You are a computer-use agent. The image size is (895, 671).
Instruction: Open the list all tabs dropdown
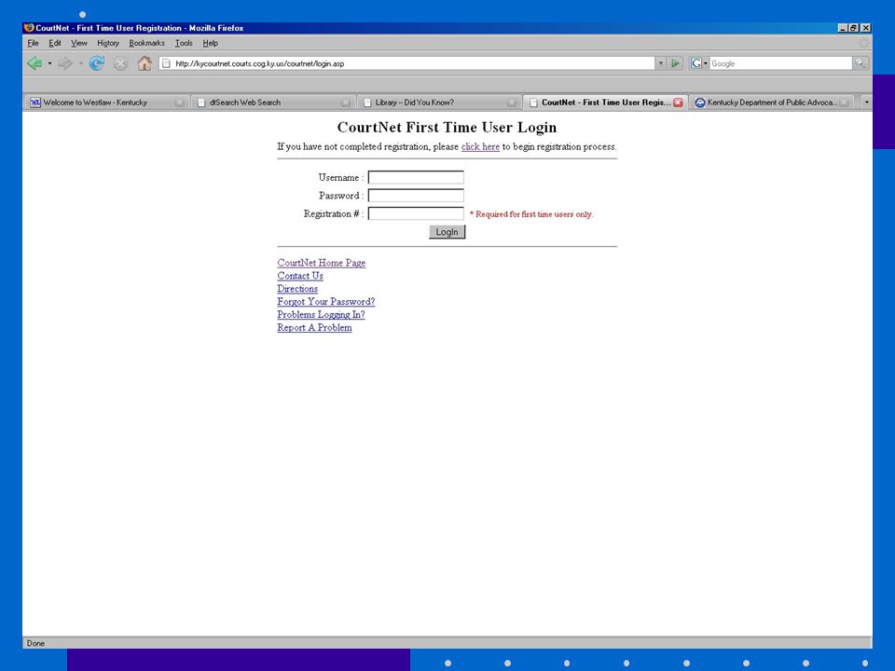(866, 103)
